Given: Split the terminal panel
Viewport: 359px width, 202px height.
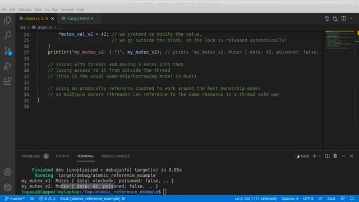Looking at the screenshot, I should pos(327,156).
